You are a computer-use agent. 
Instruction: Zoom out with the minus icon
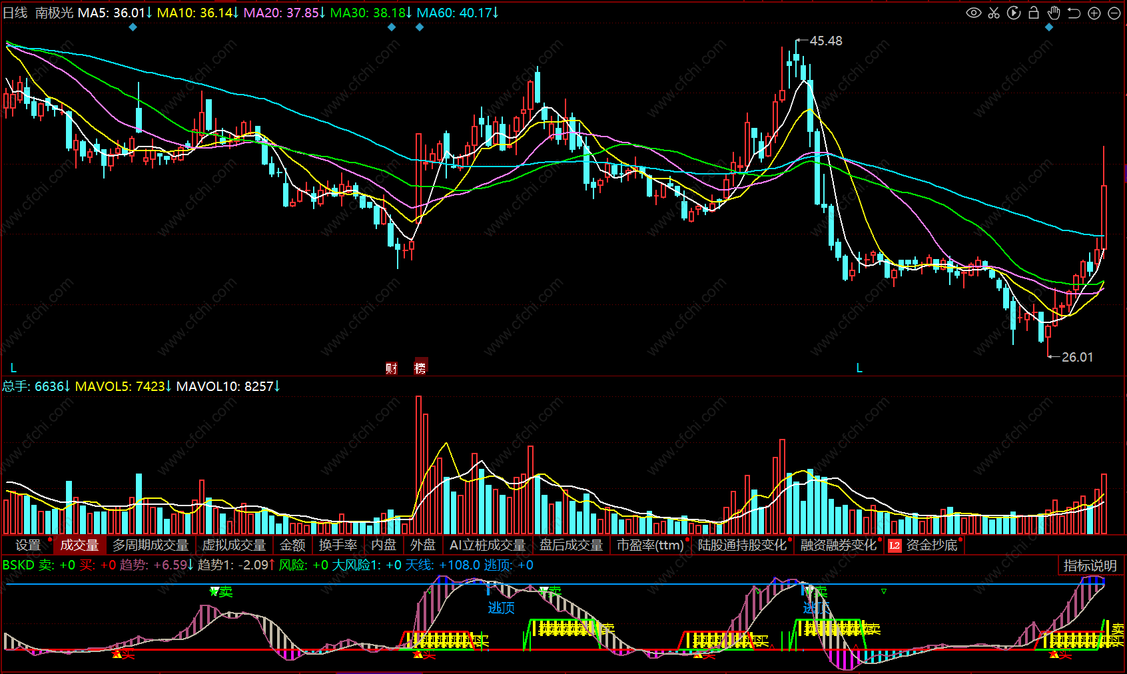(x=1114, y=13)
